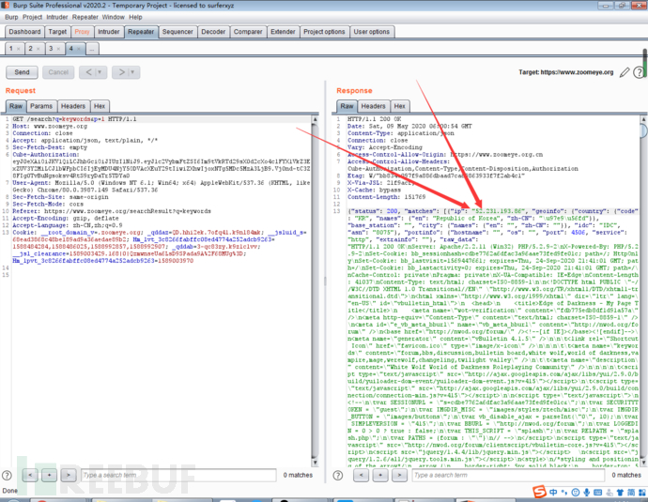This screenshot has height=502, width=648.
Task: Switch to the Decoder tab
Action: [x=213, y=32]
